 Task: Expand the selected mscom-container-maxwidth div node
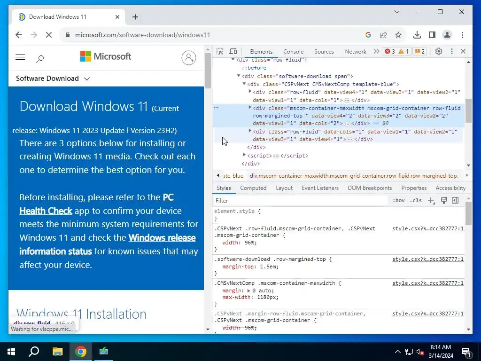[250, 108]
